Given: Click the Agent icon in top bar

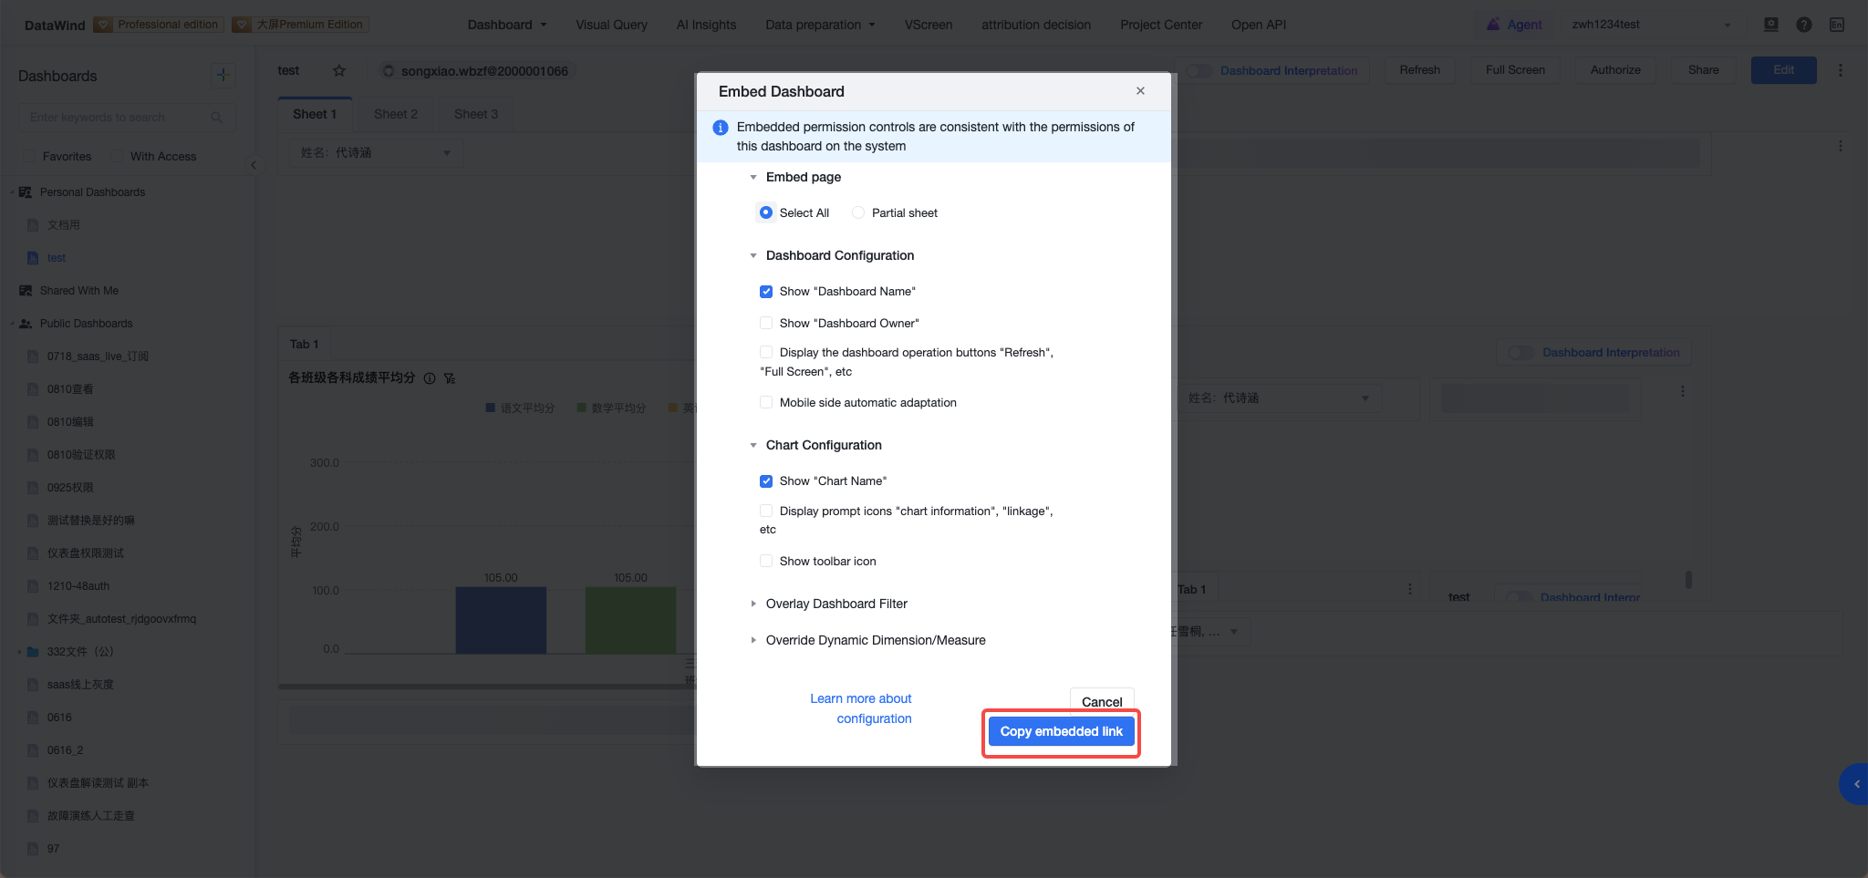Looking at the screenshot, I should pos(1493,25).
